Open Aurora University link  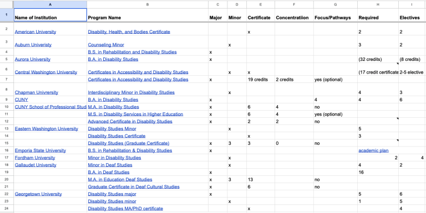click(x=32, y=59)
